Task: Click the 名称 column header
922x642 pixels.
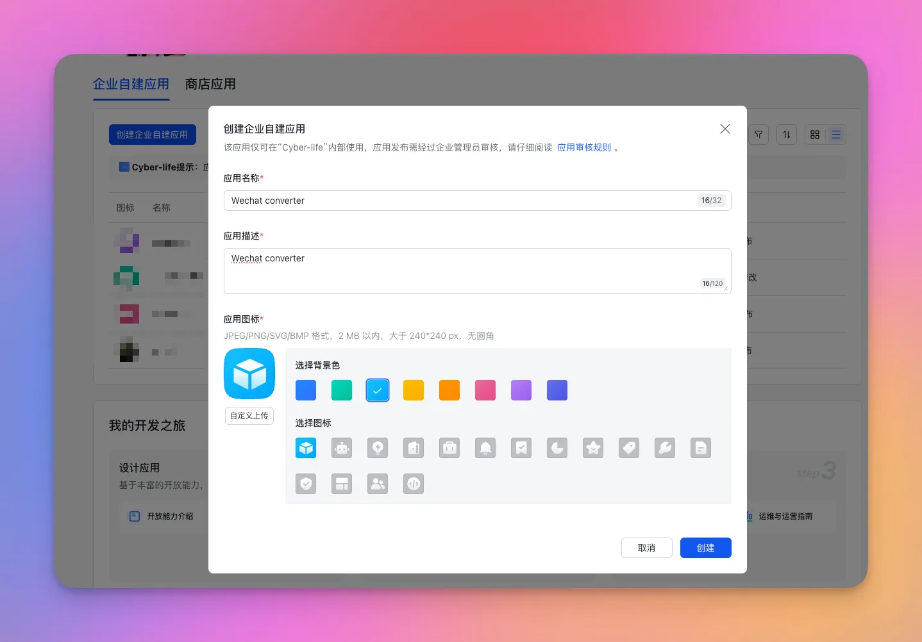Action: click(162, 208)
